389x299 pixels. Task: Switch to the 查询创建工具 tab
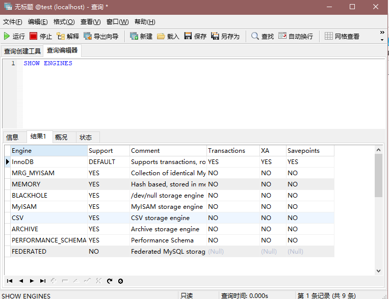click(22, 51)
